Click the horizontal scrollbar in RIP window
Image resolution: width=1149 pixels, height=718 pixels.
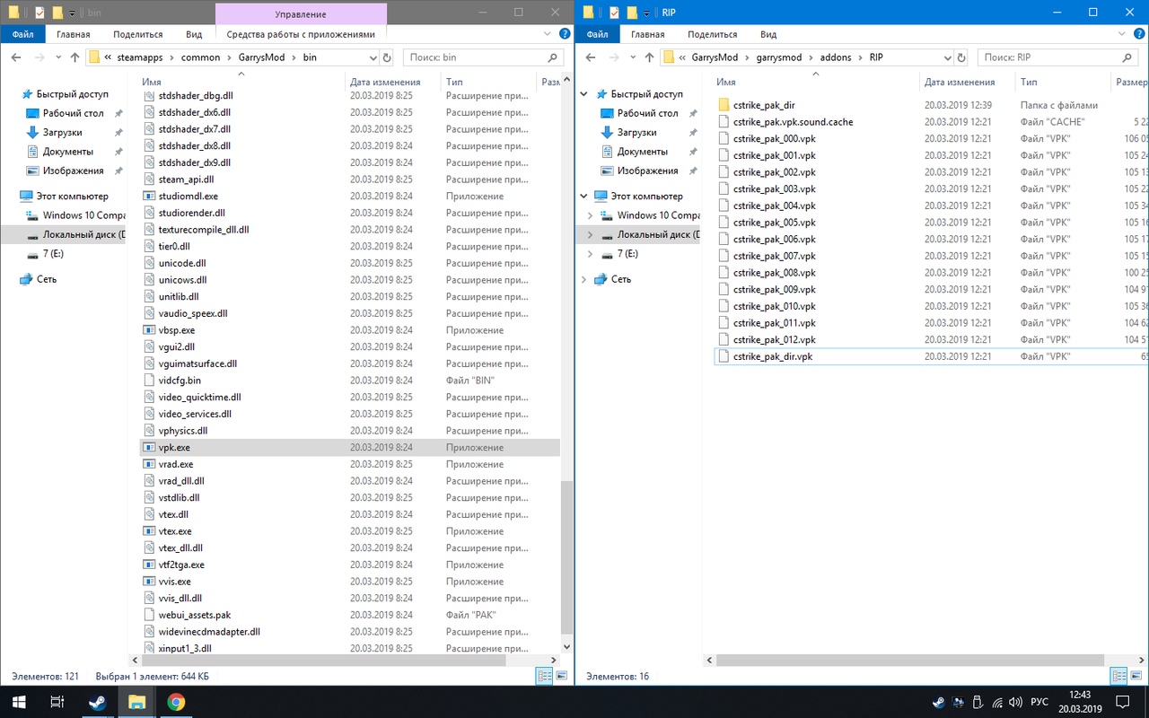(910, 660)
